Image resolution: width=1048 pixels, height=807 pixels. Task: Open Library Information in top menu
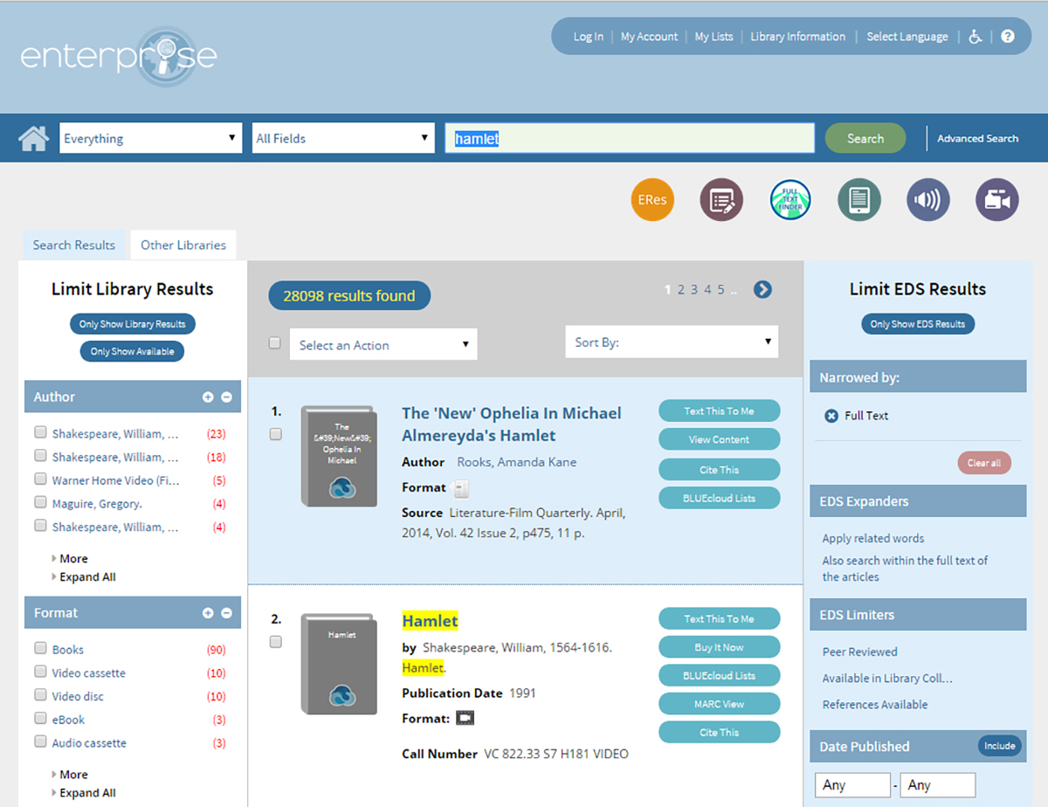pos(797,37)
